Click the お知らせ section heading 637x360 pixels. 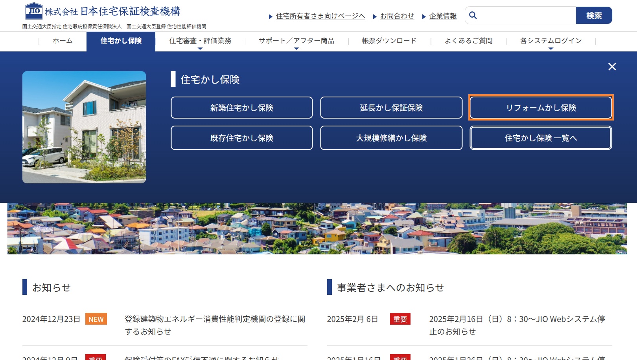52,287
